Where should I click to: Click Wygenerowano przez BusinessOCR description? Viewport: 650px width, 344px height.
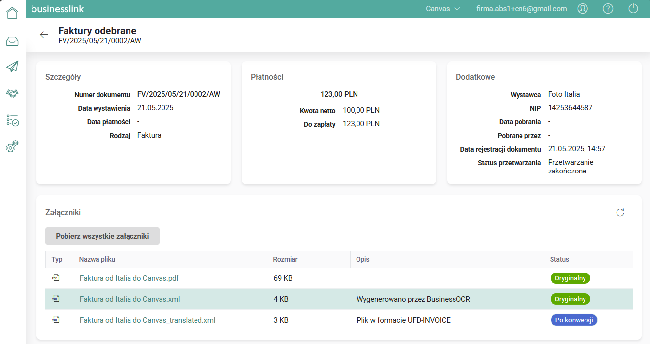(413, 299)
